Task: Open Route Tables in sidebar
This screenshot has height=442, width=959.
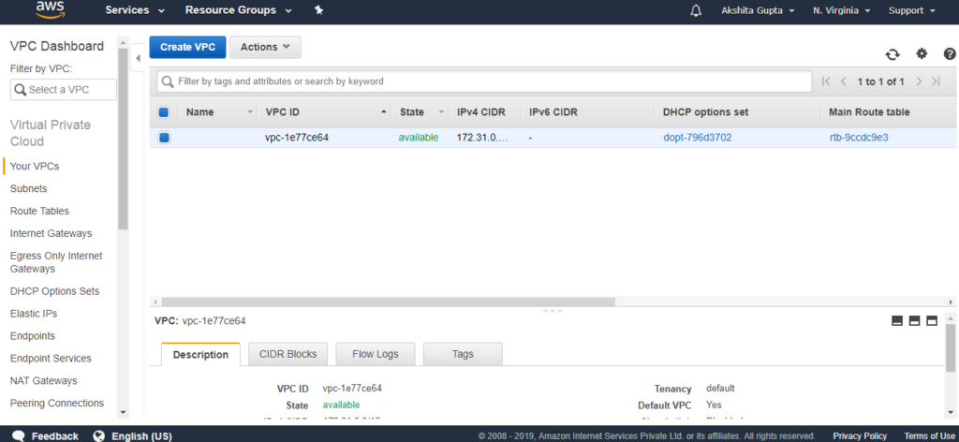Action: [x=39, y=211]
